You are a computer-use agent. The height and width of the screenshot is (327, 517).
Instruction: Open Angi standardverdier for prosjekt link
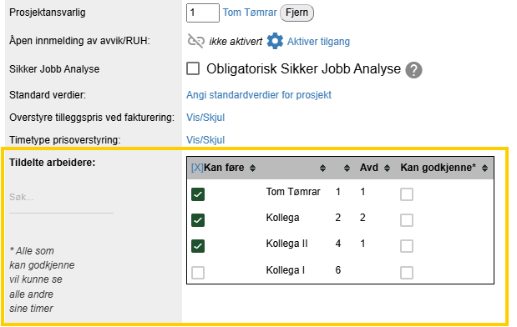(x=259, y=95)
